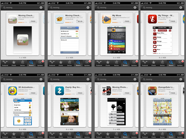The height and width of the screenshot is (139, 186).
Task: Open Updates tab on the My Things screen
Action: tap(180, 63)
